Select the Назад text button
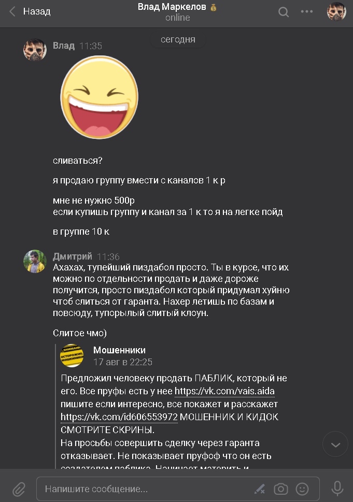Viewport: 353px width, 502px height. coord(37,11)
